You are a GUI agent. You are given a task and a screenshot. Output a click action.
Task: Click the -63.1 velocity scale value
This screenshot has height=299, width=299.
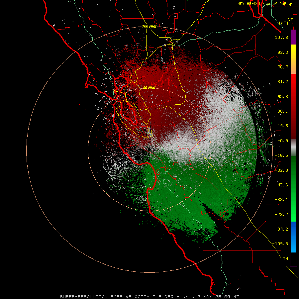coord(281,200)
